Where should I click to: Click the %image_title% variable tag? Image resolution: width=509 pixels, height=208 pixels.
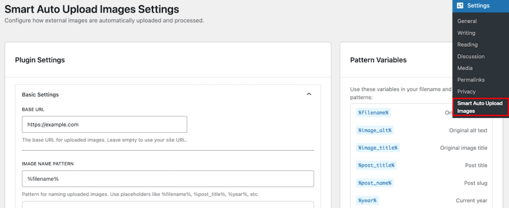(378, 148)
